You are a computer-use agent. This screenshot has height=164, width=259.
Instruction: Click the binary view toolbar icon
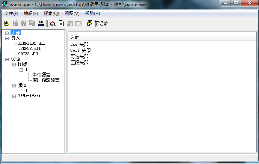click(x=61, y=23)
